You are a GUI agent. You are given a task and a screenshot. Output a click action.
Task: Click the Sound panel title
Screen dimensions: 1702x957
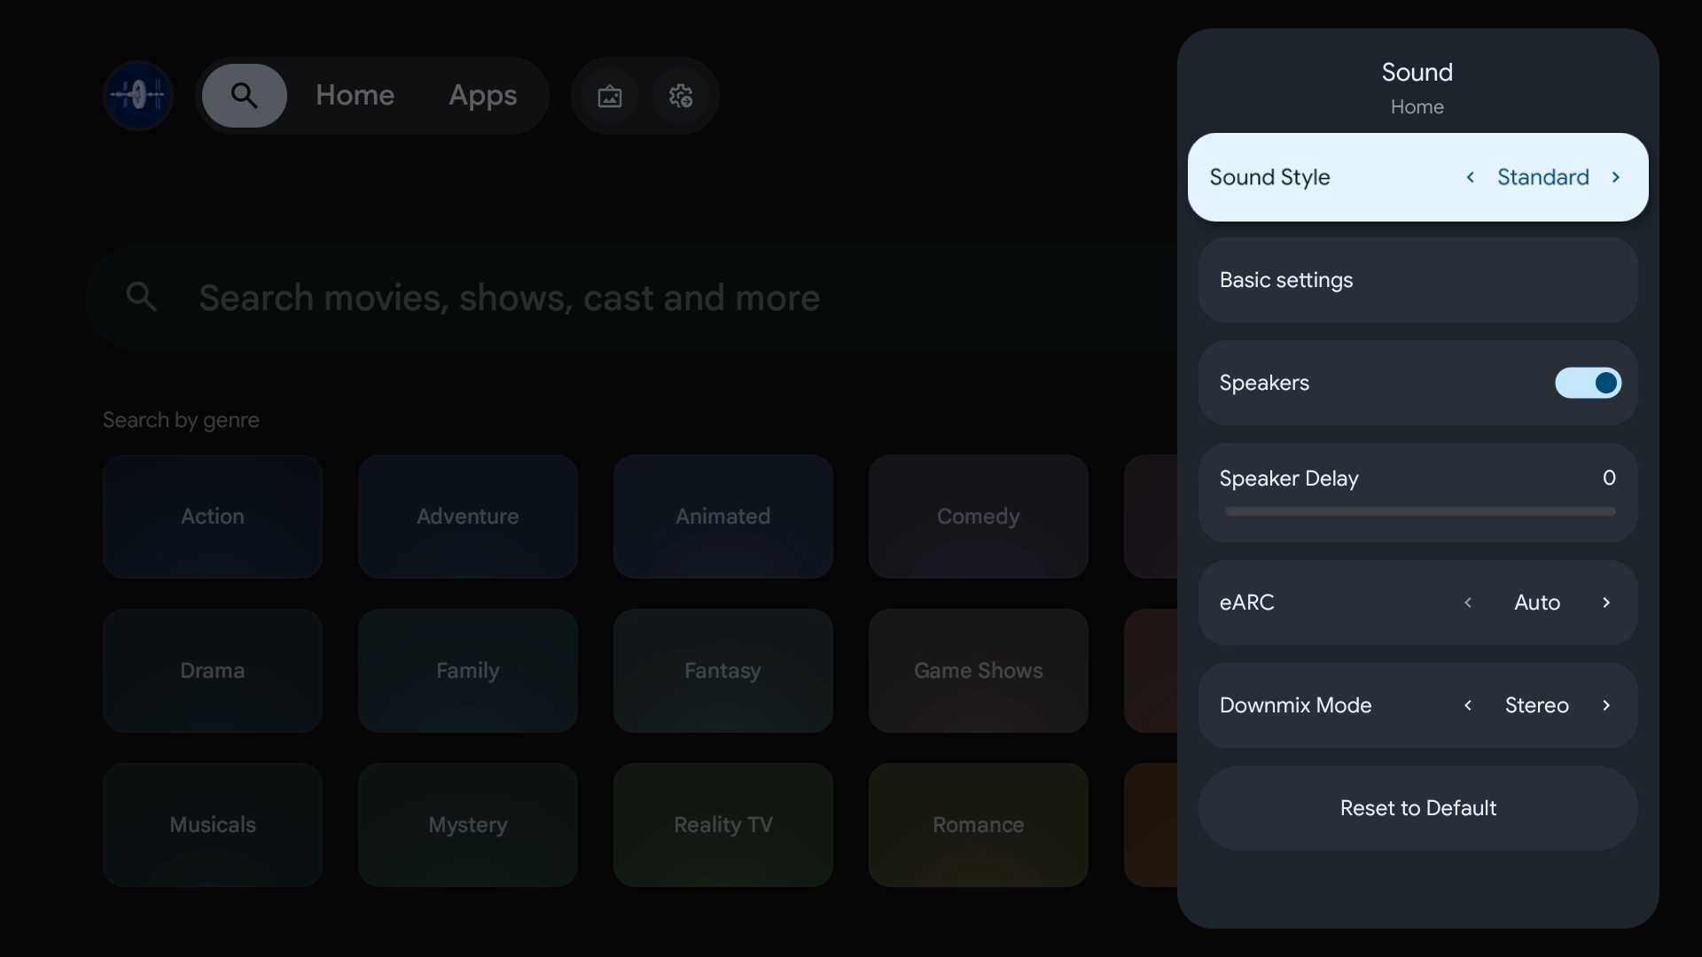(1417, 72)
